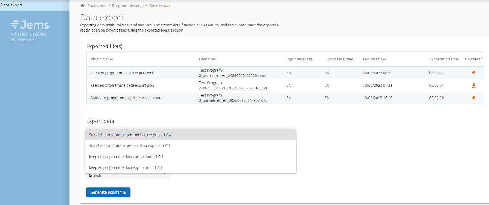Screen dimensions: 489x205
Task: Click the home icon in breadcrumb
Action: coord(82,5)
